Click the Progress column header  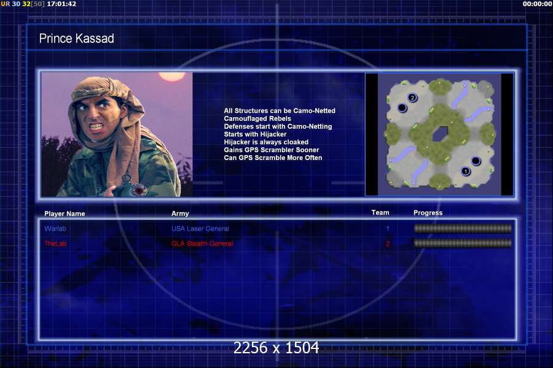pos(428,213)
